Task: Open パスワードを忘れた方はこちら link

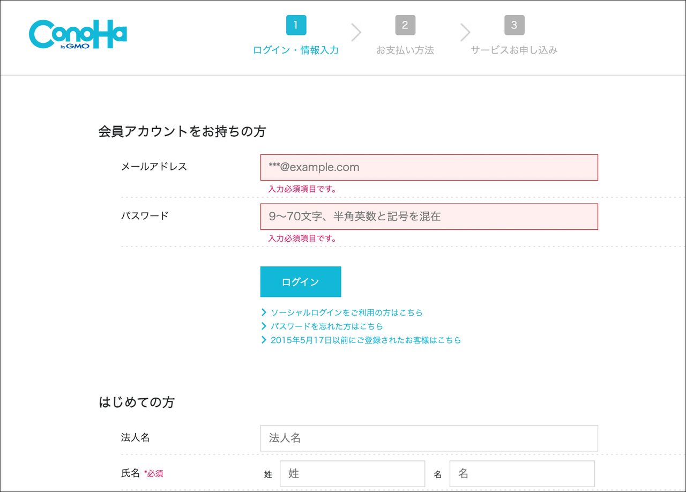Action: point(327,326)
